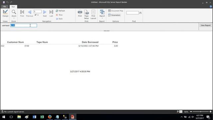Image resolution: width=213 pixels, height=120 pixels.
Task: Click the Price column header
Action: tap(115, 42)
